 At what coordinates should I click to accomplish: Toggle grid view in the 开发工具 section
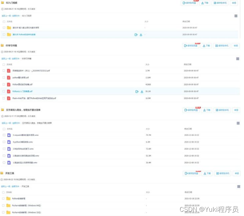(238, 186)
